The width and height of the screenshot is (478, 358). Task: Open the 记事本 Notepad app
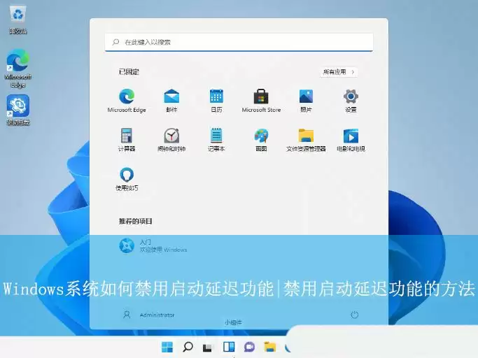(216, 140)
